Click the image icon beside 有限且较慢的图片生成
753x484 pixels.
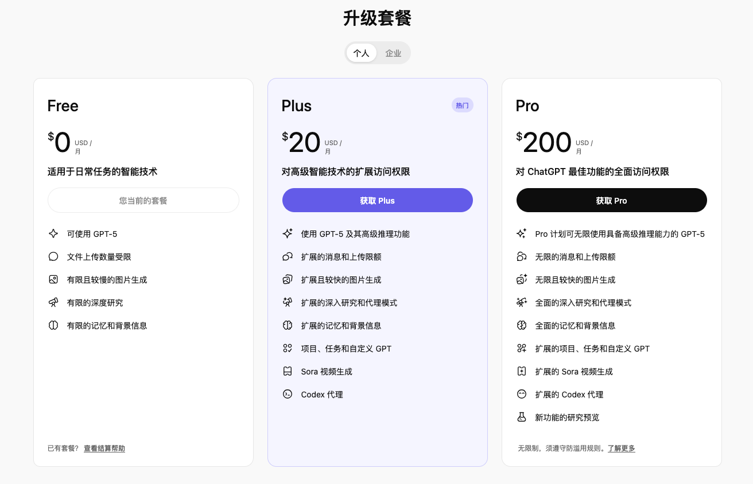tap(53, 280)
